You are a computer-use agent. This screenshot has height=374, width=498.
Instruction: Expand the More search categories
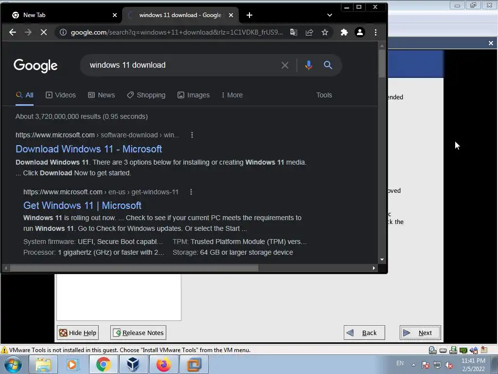pos(232,95)
